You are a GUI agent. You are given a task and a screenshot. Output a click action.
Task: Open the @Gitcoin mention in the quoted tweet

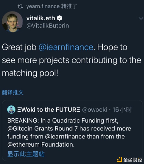20,129
